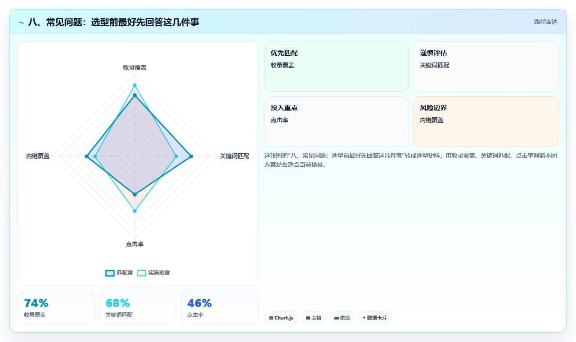Image resolution: width=576 pixels, height=342 pixels.
Task: Click the 点击率 radar axis label
Action: (135, 244)
